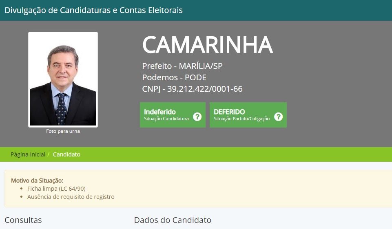The image size is (392, 229).
Task: Select the Ficha limpa (LC 64/90) item
Action: (56, 189)
